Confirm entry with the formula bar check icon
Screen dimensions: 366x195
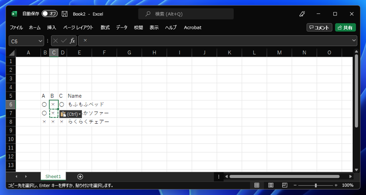coord(64,41)
